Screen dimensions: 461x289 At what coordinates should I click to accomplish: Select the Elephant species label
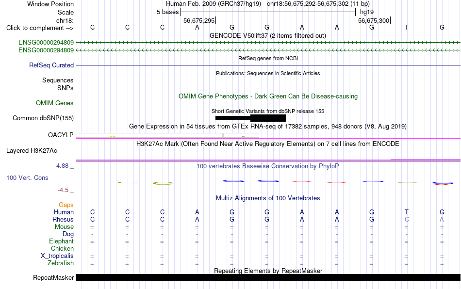pos(61,241)
